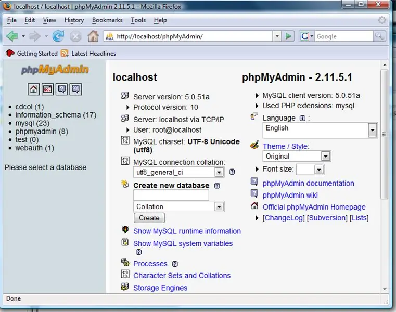Click the Official Homepage house icon
Screen dimensions: 396x312
click(254, 205)
